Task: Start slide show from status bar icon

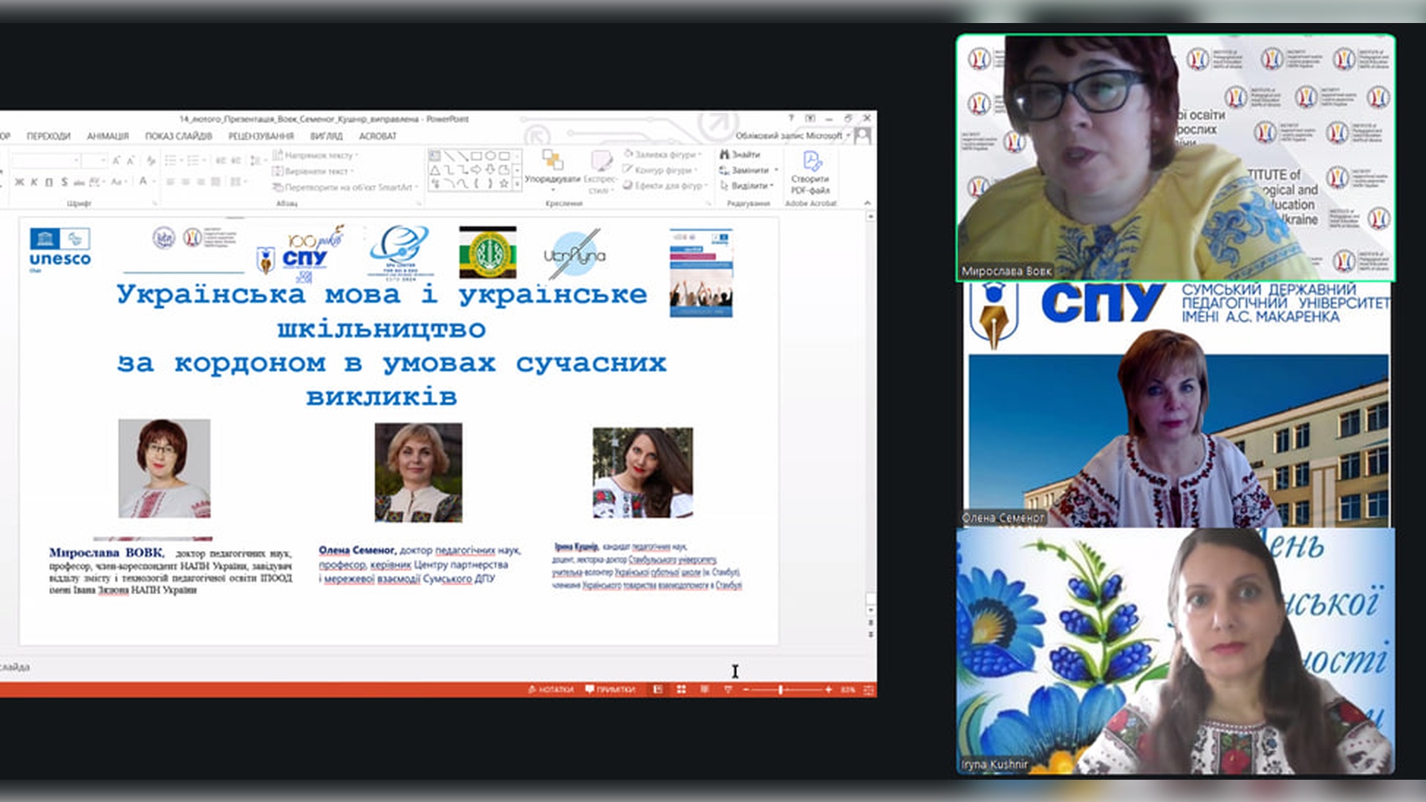Action: (728, 690)
